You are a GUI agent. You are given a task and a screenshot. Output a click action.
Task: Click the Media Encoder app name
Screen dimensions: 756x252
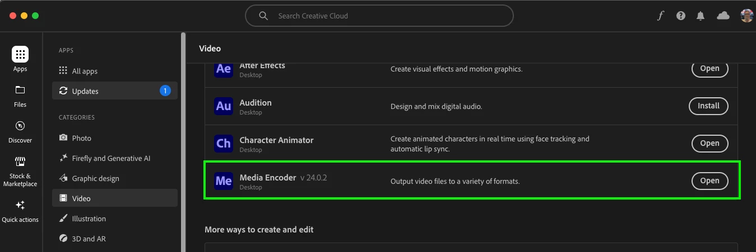tap(268, 178)
